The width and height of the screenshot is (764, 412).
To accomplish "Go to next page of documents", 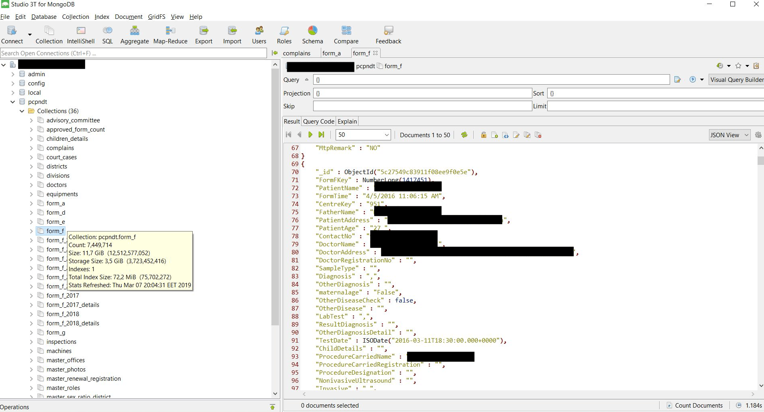I will pos(310,135).
